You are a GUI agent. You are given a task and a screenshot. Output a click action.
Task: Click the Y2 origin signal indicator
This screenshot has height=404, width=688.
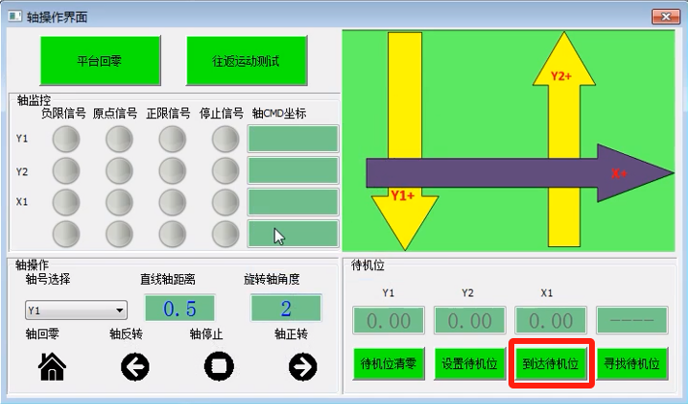click(118, 171)
